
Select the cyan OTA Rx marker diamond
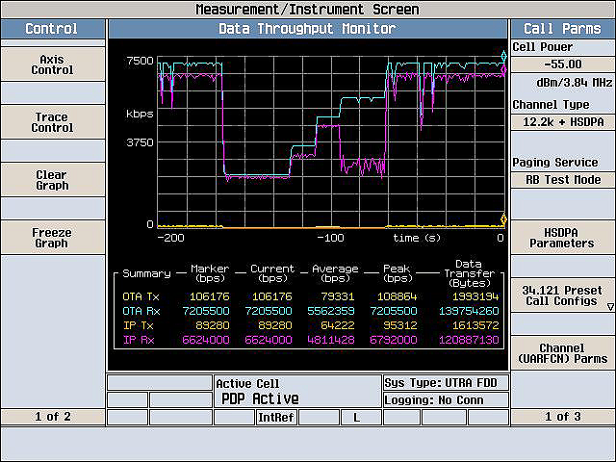pyautogui.click(x=503, y=56)
